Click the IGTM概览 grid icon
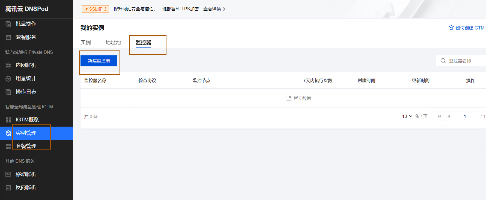Screen dimensions: 486x200 pos(8,120)
